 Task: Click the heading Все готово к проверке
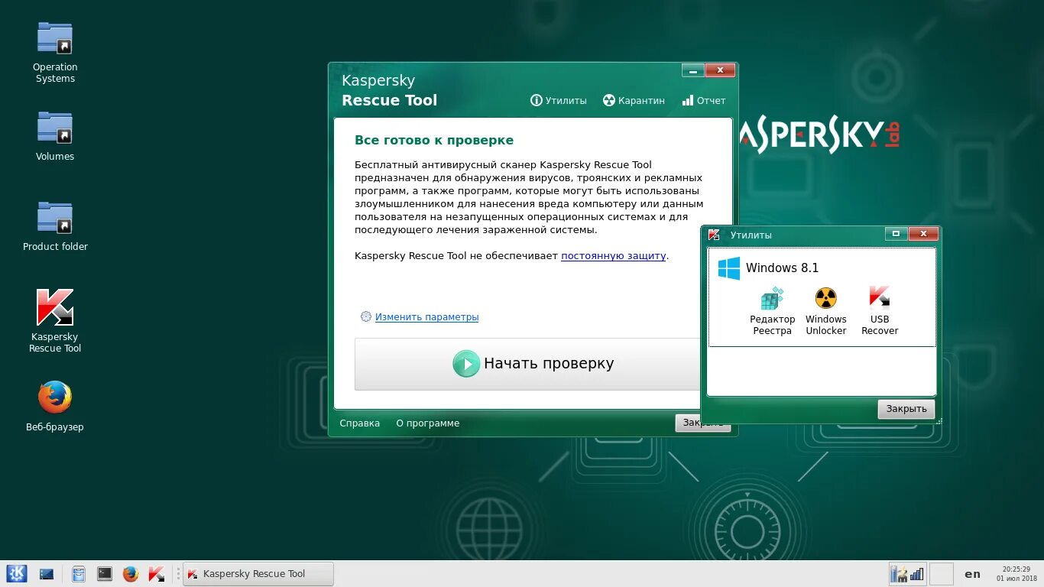[434, 141]
